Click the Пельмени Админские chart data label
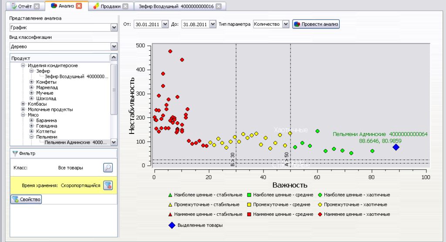This screenshot has width=446, height=242. point(380,137)
